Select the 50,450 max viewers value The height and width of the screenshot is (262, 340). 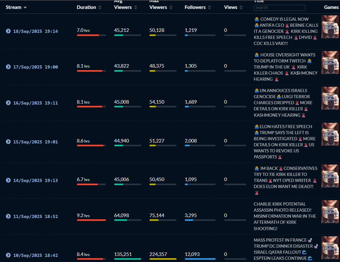coord(157,179)
